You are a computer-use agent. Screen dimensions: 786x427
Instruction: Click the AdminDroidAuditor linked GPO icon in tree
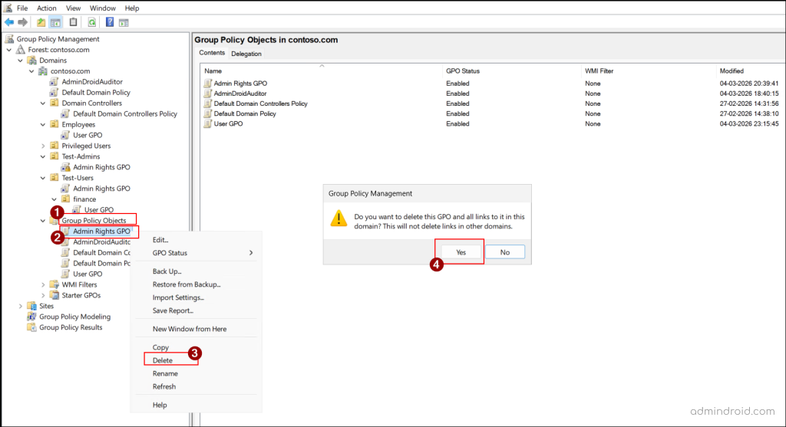point(54,81)
